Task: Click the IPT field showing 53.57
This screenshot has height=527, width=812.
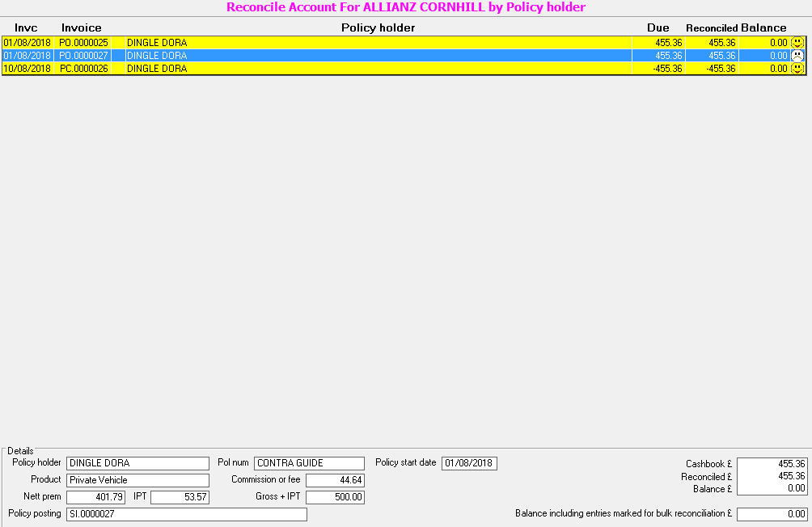Action: (x=180, y=497)
